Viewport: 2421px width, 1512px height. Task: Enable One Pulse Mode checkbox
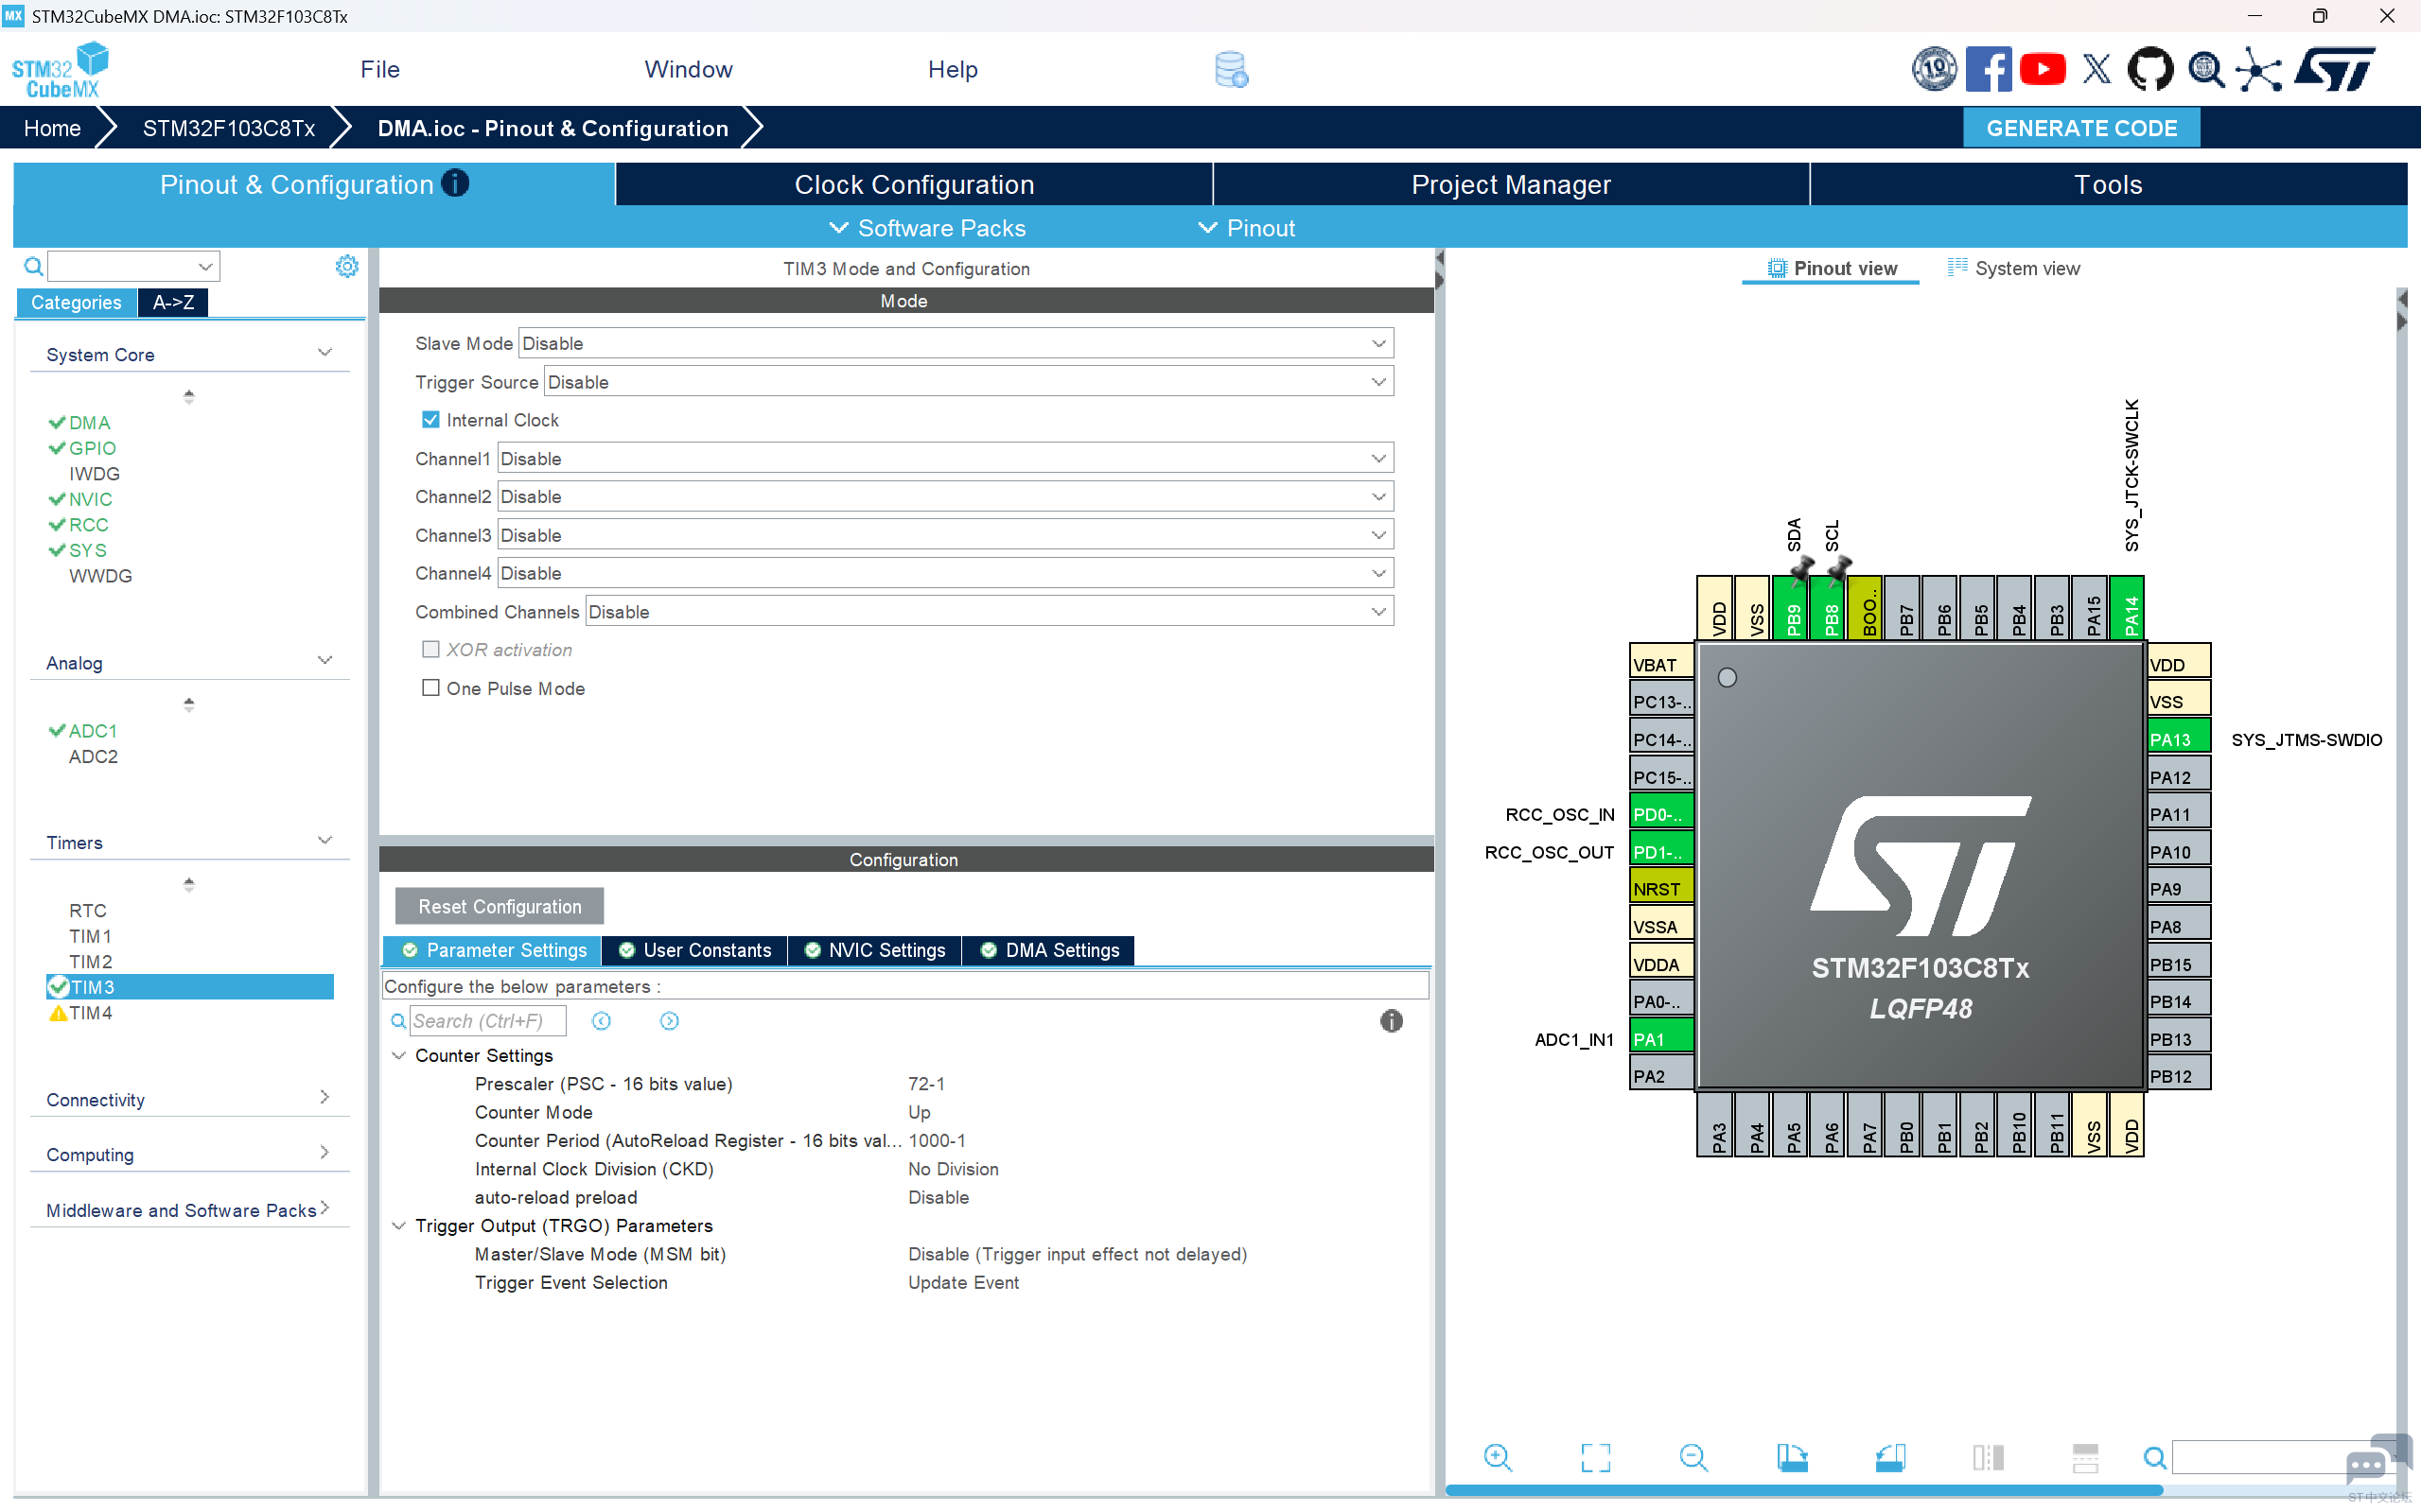[x=431, y=688]
